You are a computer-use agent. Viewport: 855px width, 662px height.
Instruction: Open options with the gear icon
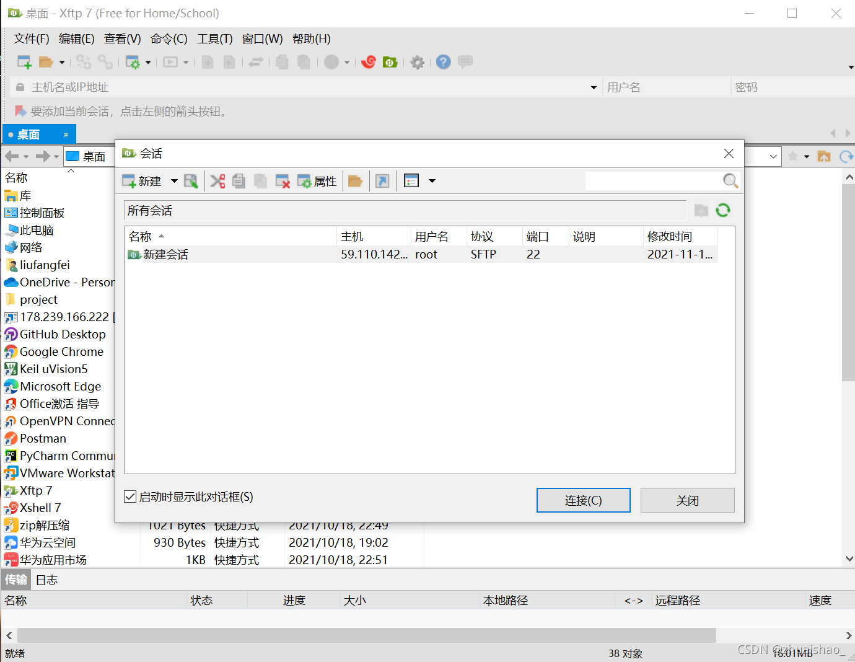(418, 62)
